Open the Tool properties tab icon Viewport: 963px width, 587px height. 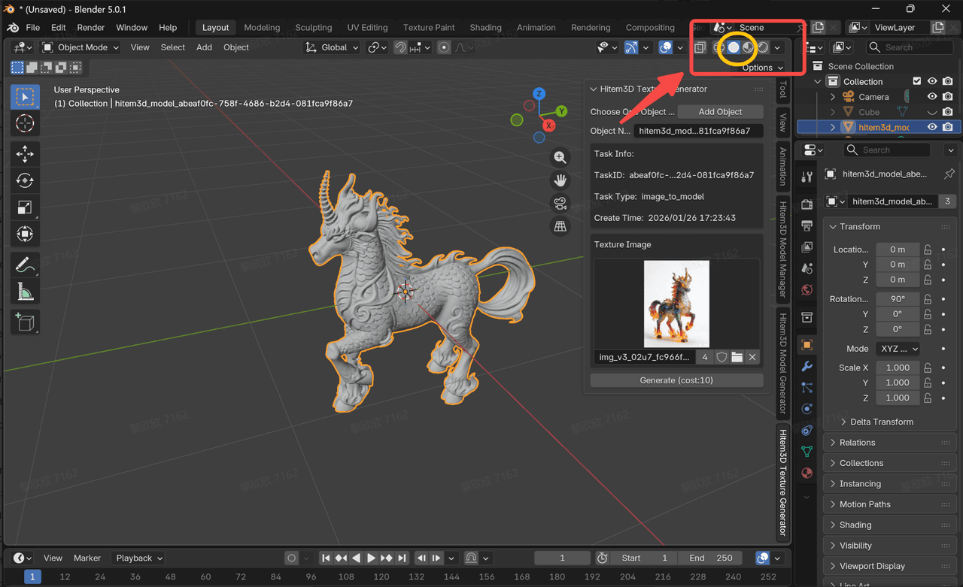807,177
